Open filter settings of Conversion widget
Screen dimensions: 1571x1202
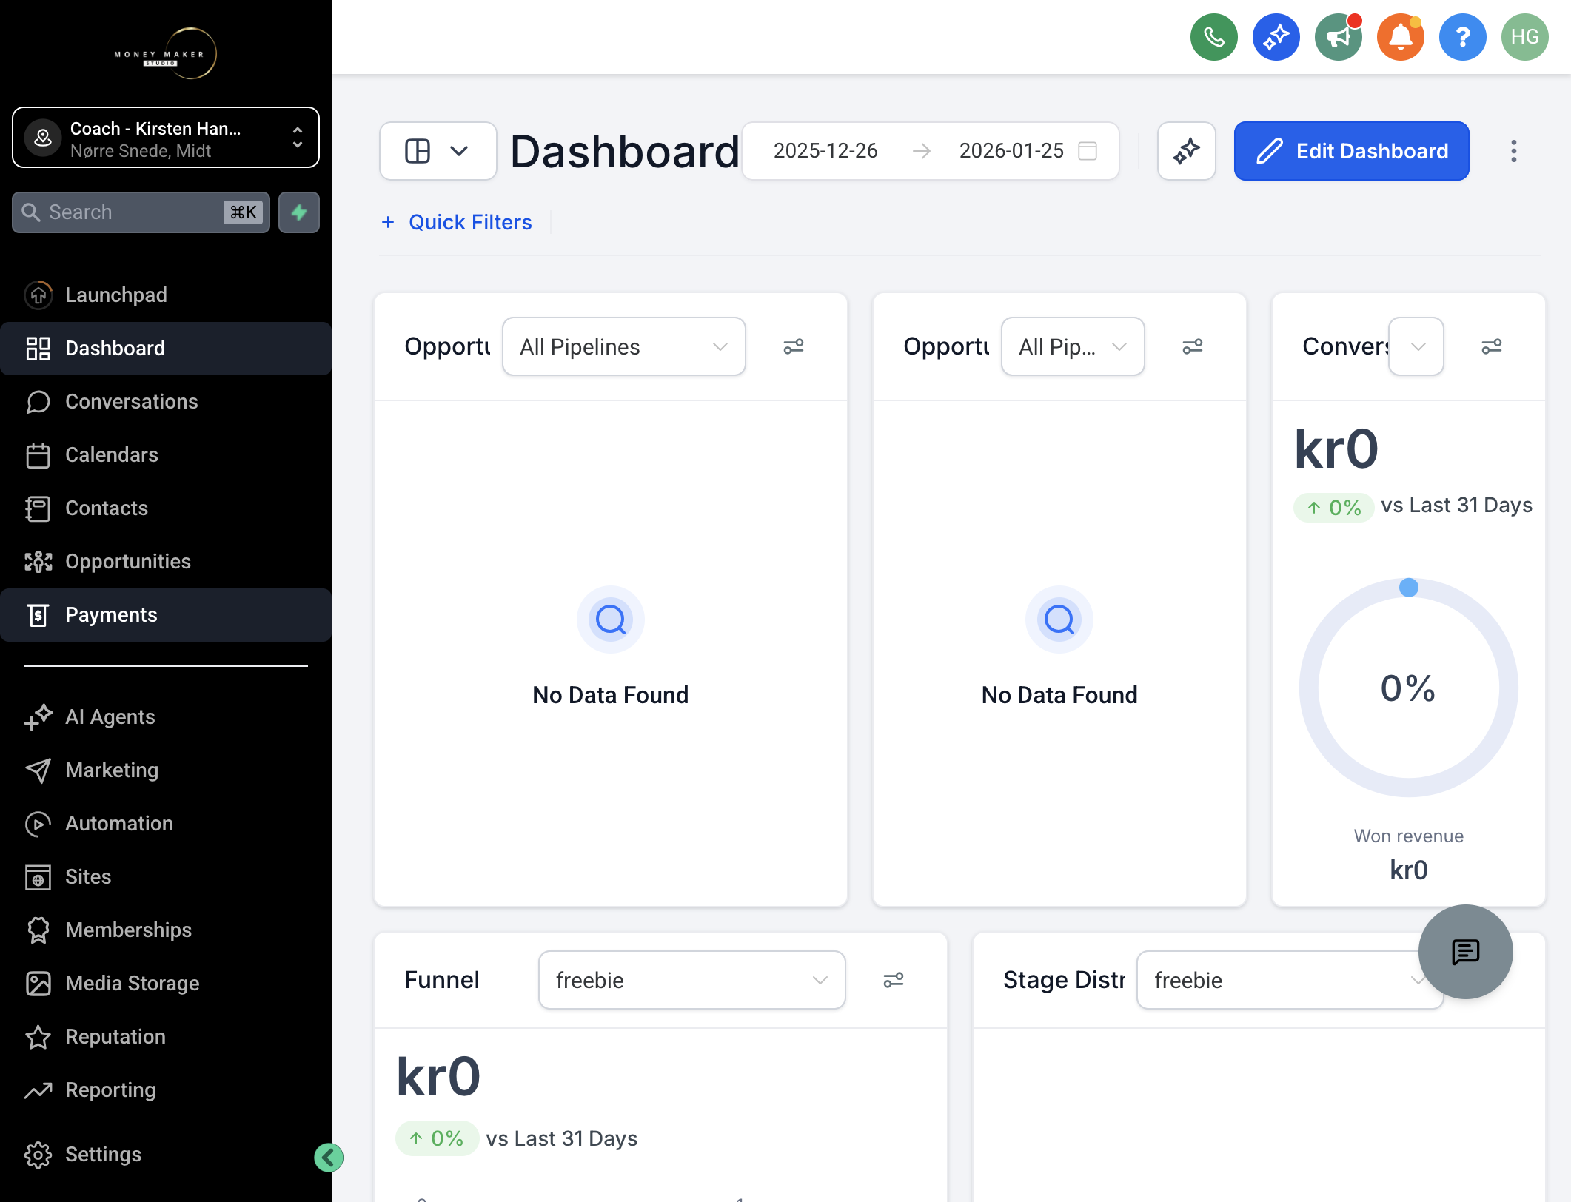pos(1492,346)
